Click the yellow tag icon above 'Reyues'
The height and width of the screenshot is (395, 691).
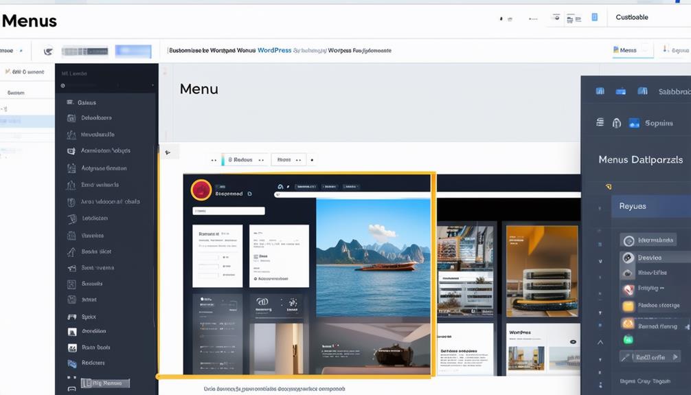coord(609,187)
